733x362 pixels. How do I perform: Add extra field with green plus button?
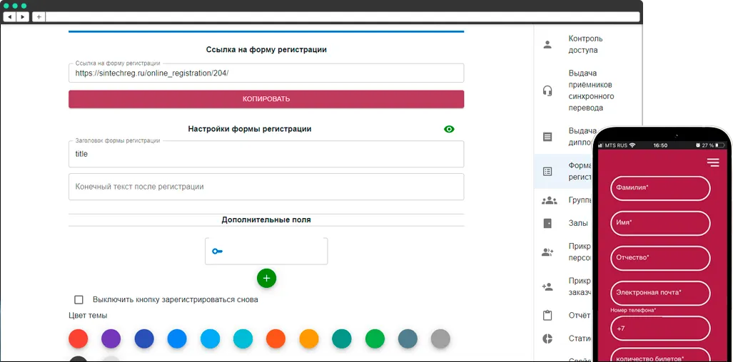(x=266, y=279)
